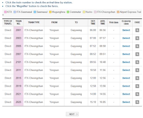Screen dimensions: 143x118
Task: Select economy class on the 08:52 departure
Action: tap(126, 54)
